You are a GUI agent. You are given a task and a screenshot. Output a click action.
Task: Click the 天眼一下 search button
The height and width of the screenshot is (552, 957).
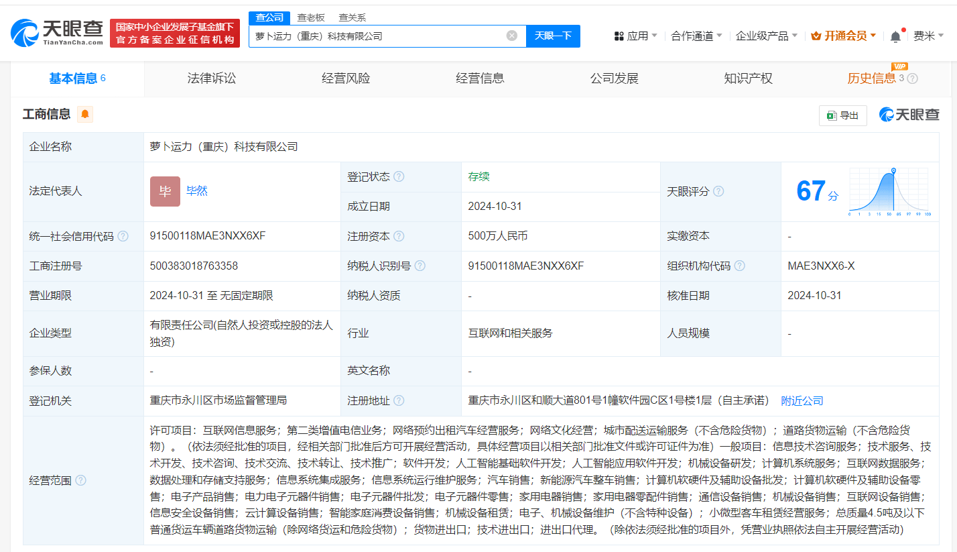553,36
